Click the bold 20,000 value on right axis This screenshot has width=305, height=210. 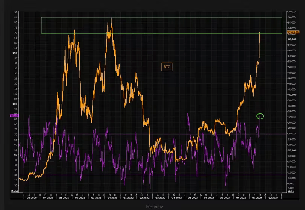pyautogui.click(x=292, y=150)
